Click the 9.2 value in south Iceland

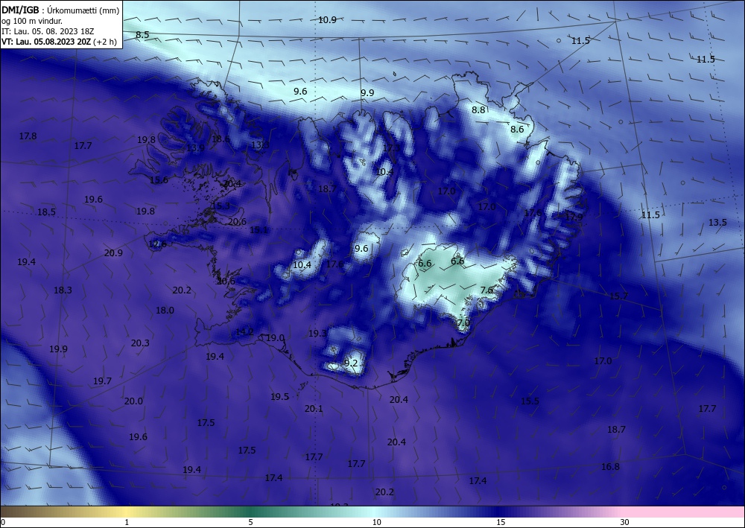pos(350,363)
